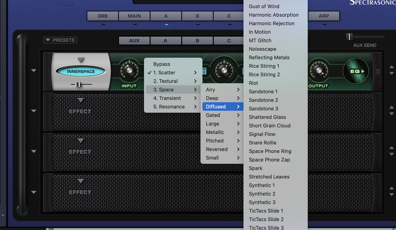396x230 pixels.
Task: Choose Bypass in the impulse menu
Action: [x=173, y=64]
